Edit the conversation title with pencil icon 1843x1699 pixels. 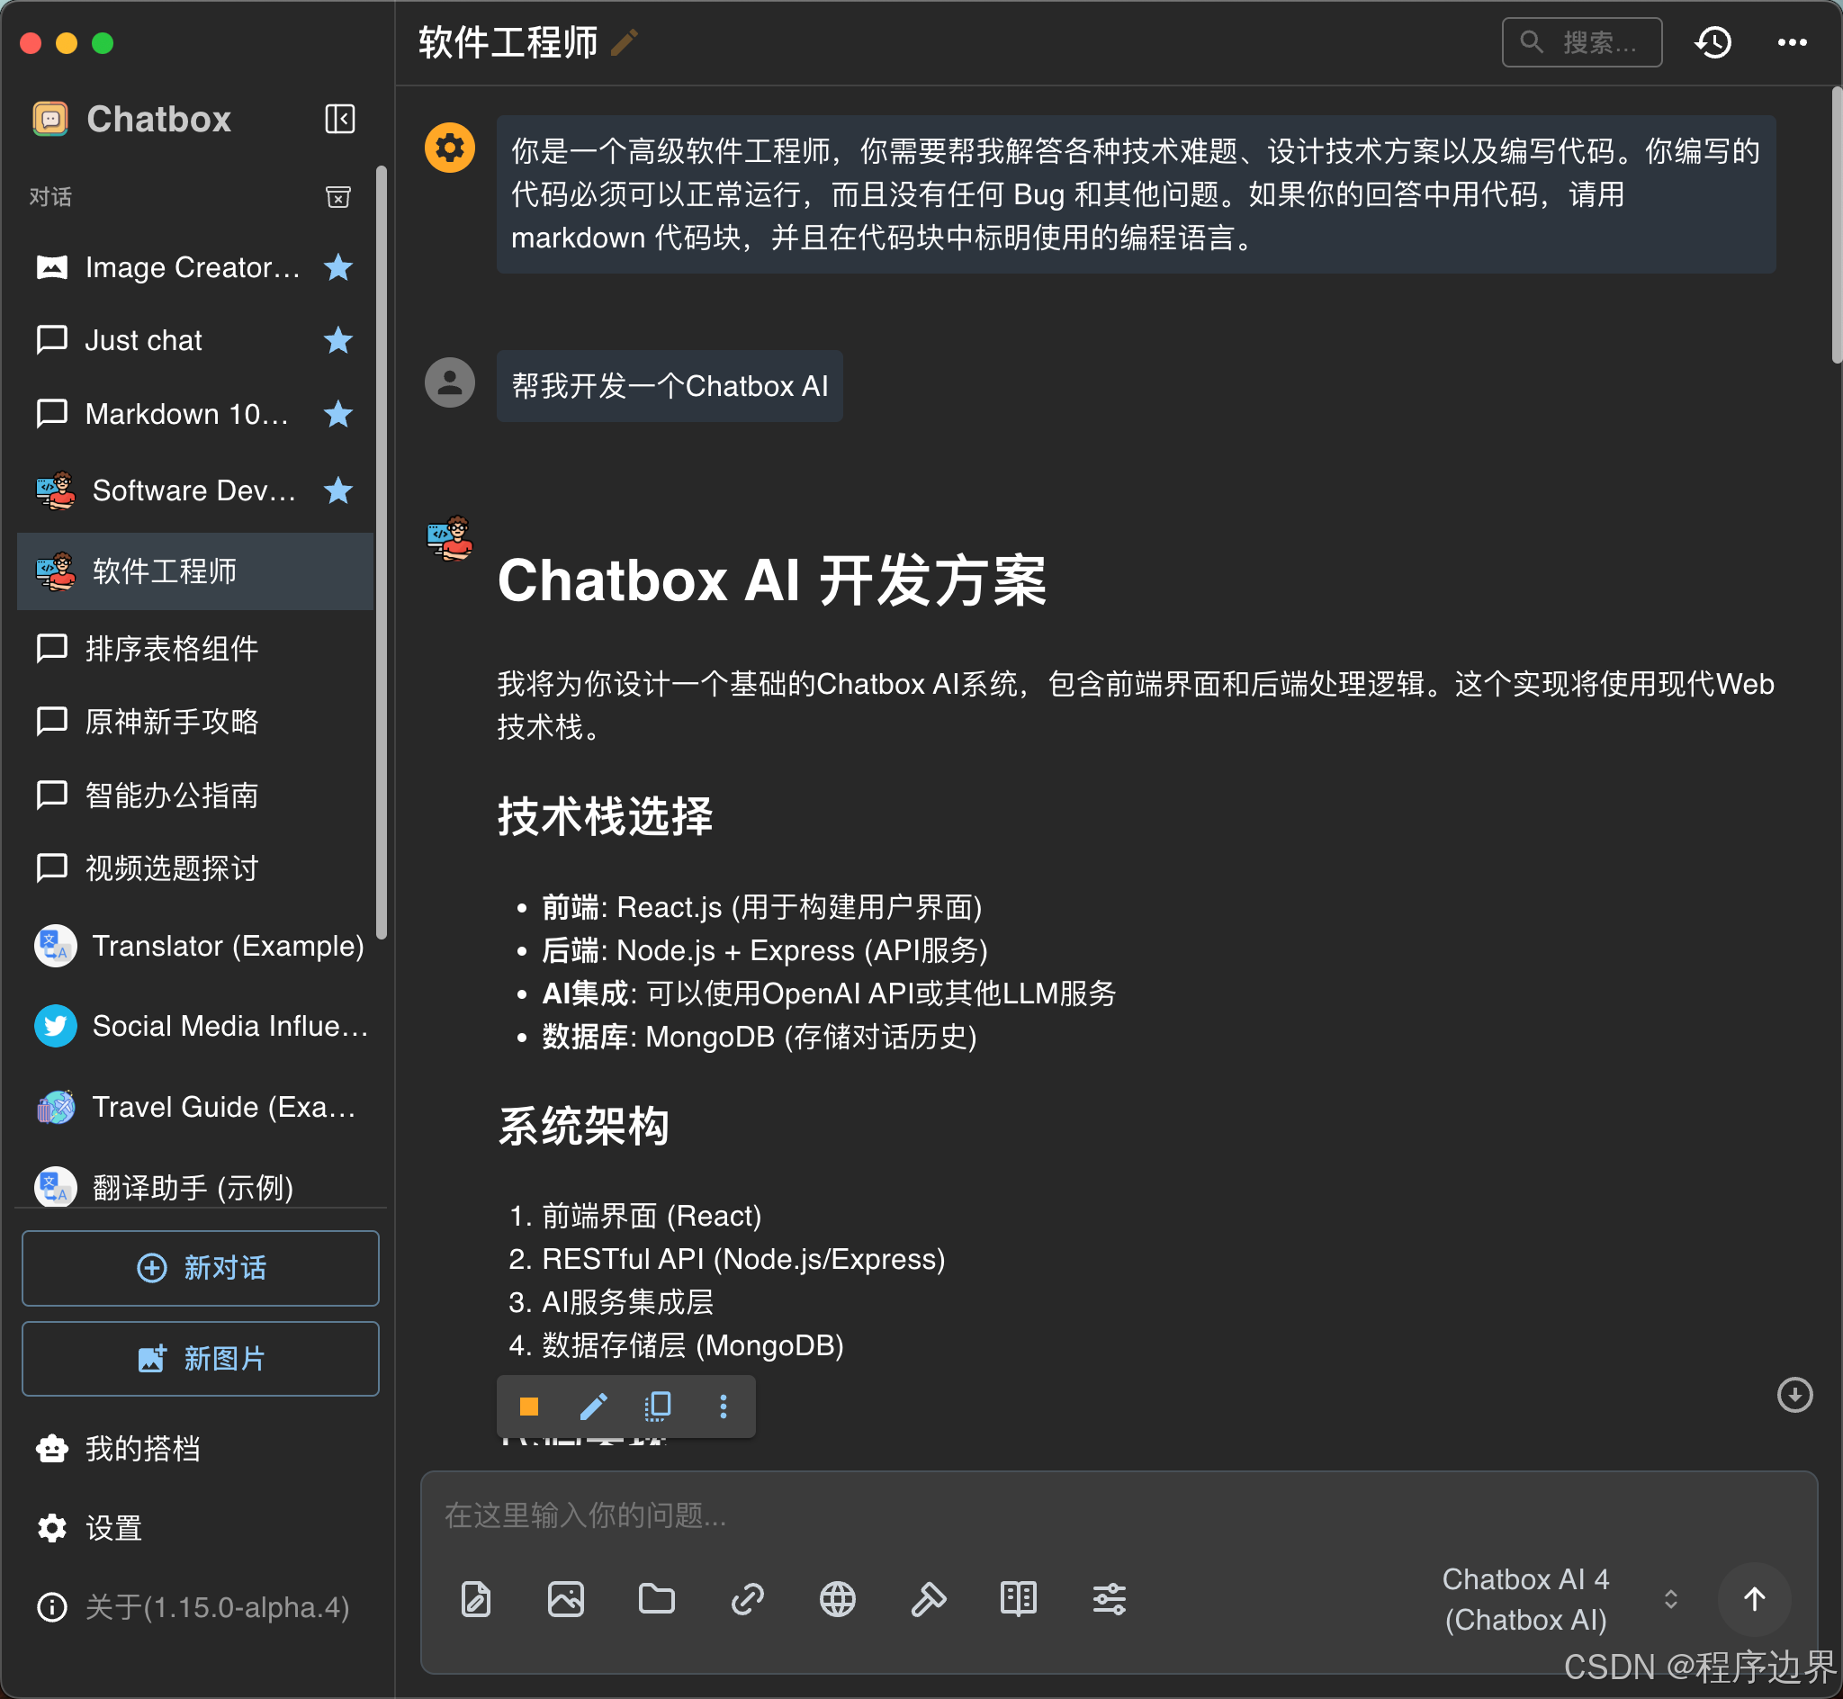pyautogui.click(x=625, y=42)
